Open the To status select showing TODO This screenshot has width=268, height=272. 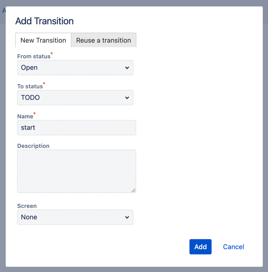(71, 98)
